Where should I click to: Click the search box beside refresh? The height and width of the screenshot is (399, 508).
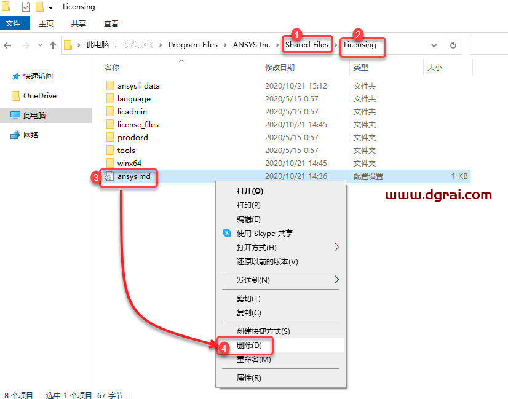coord(489,45)
